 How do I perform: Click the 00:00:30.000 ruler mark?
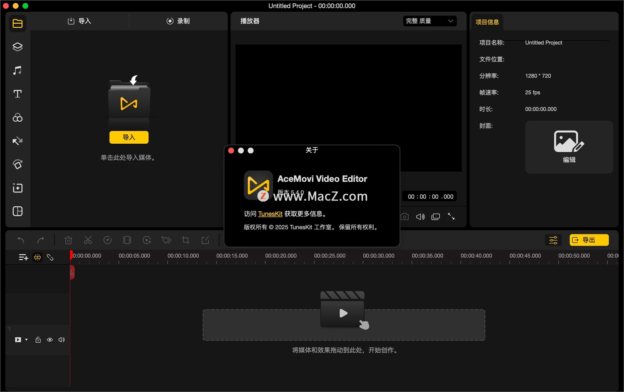tap(378, 256)
